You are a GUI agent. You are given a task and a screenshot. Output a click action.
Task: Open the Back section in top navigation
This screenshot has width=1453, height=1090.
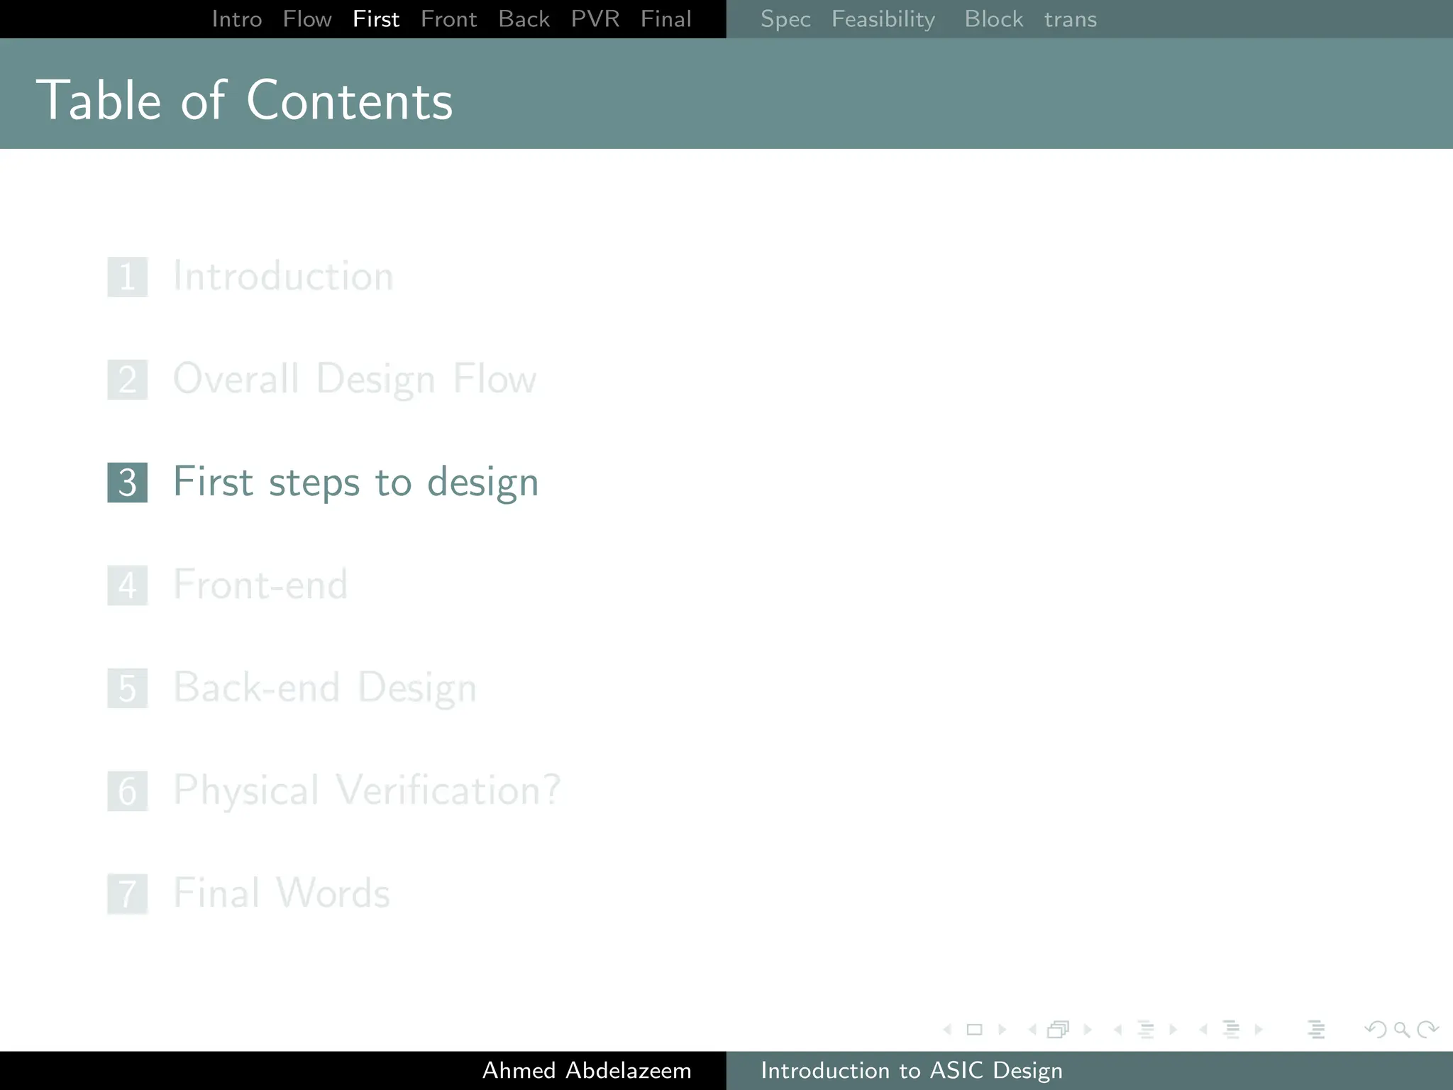524,19
